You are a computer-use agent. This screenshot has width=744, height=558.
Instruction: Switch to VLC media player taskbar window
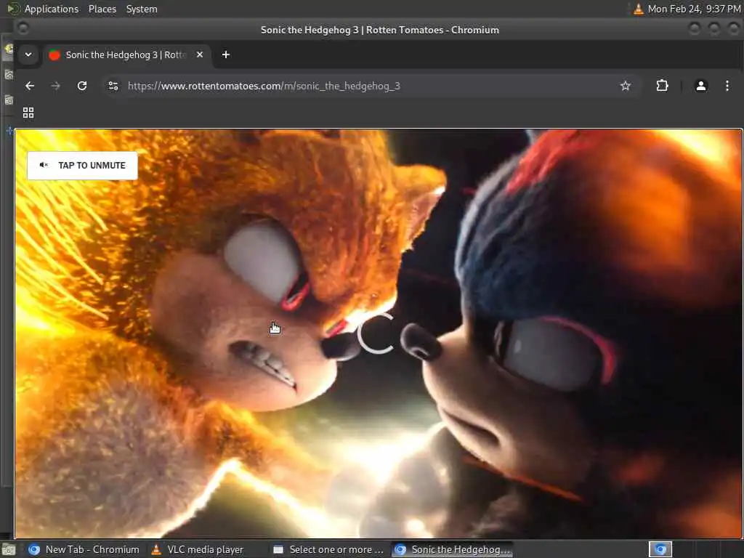coord(198,549)
